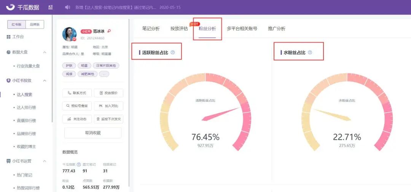Click the 水粉丝占比 gauge needle
The width and height of the screenshot is (411, 192).
click(x=332, y=115)
